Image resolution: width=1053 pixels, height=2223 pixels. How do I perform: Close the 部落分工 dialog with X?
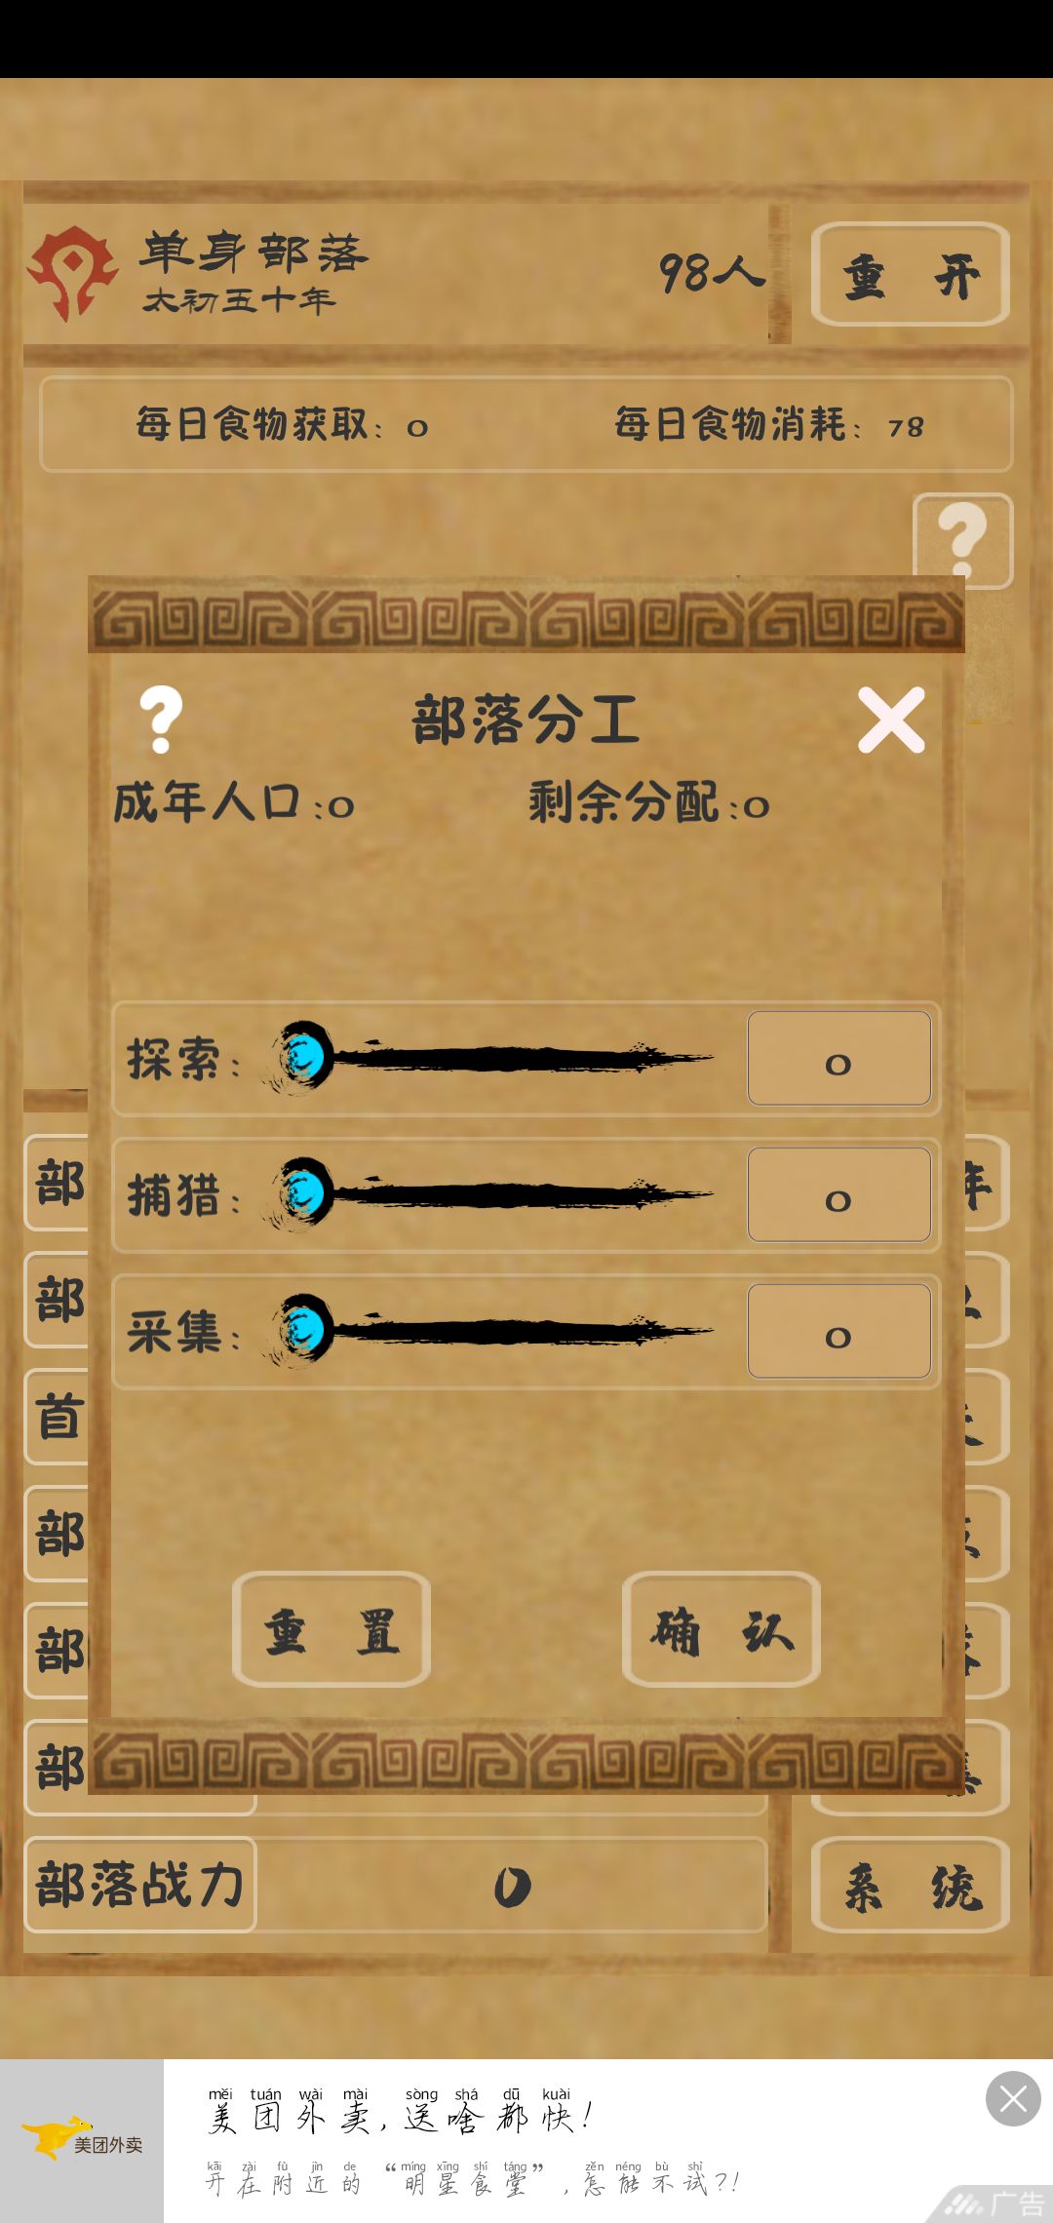point(891,721)
